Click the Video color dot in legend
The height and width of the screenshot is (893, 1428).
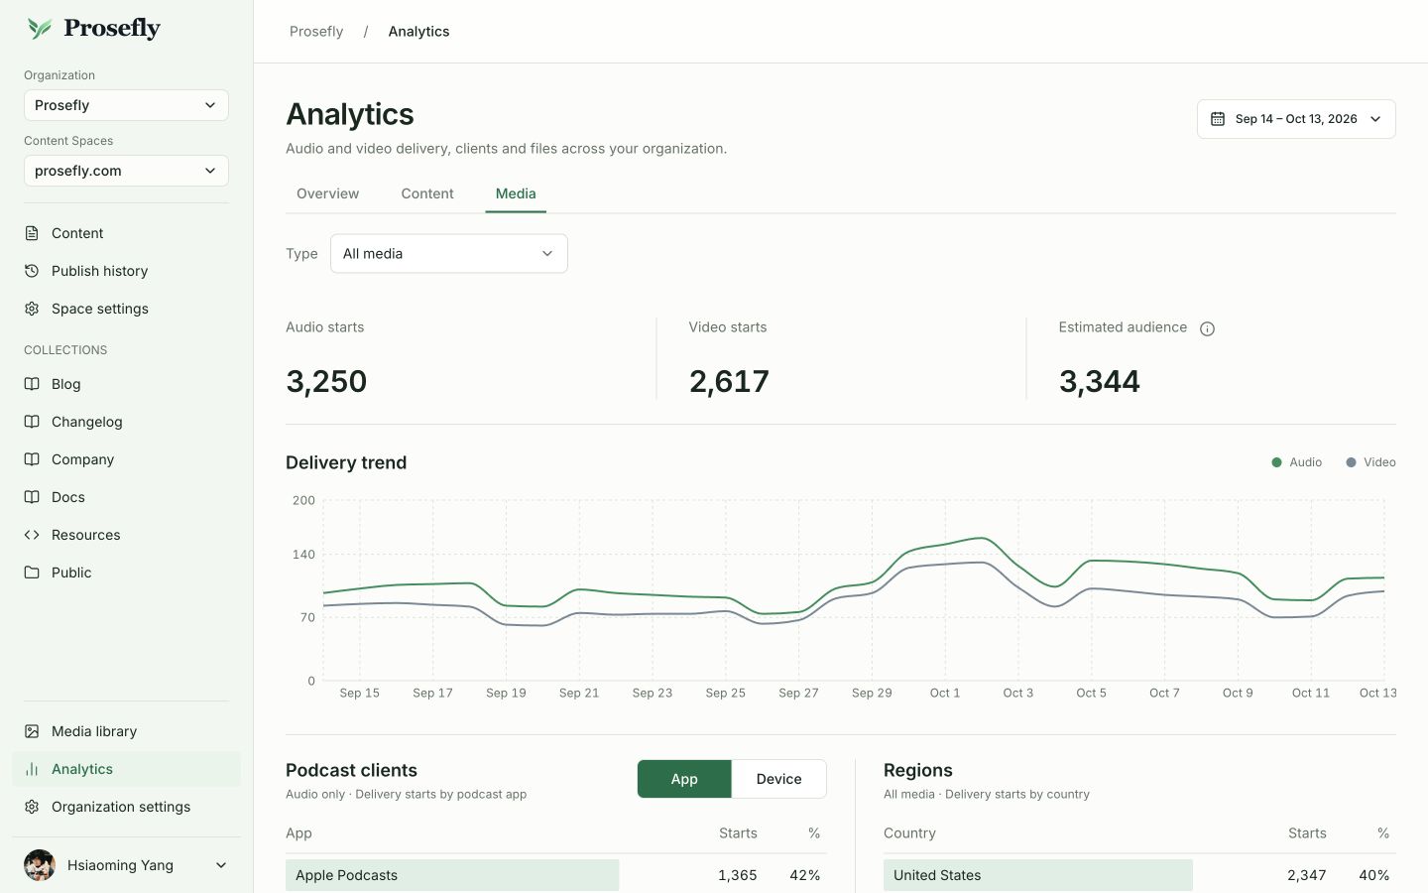coord(1351,462)
